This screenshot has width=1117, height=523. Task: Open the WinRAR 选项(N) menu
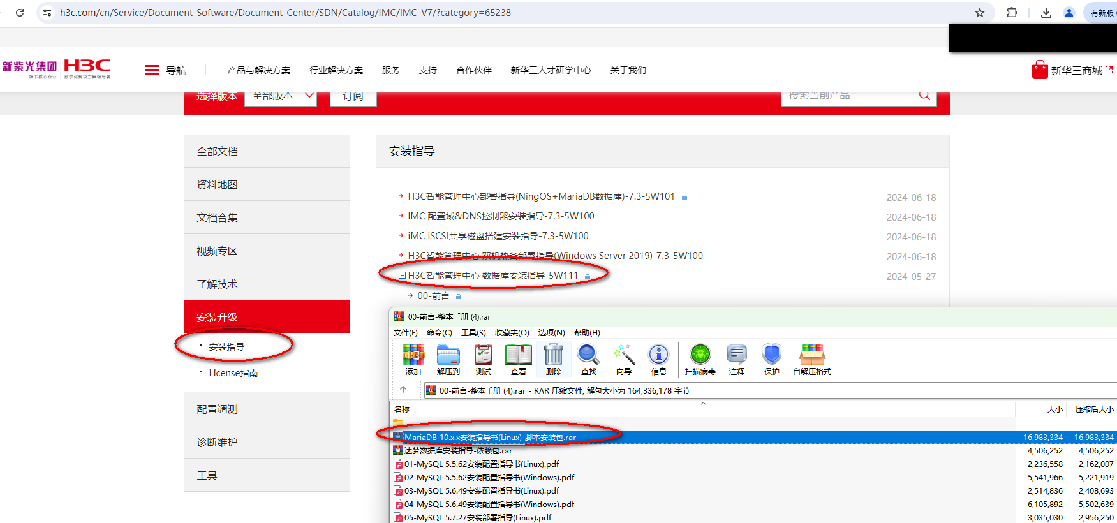pyautogui.click(x=551, y=333)
